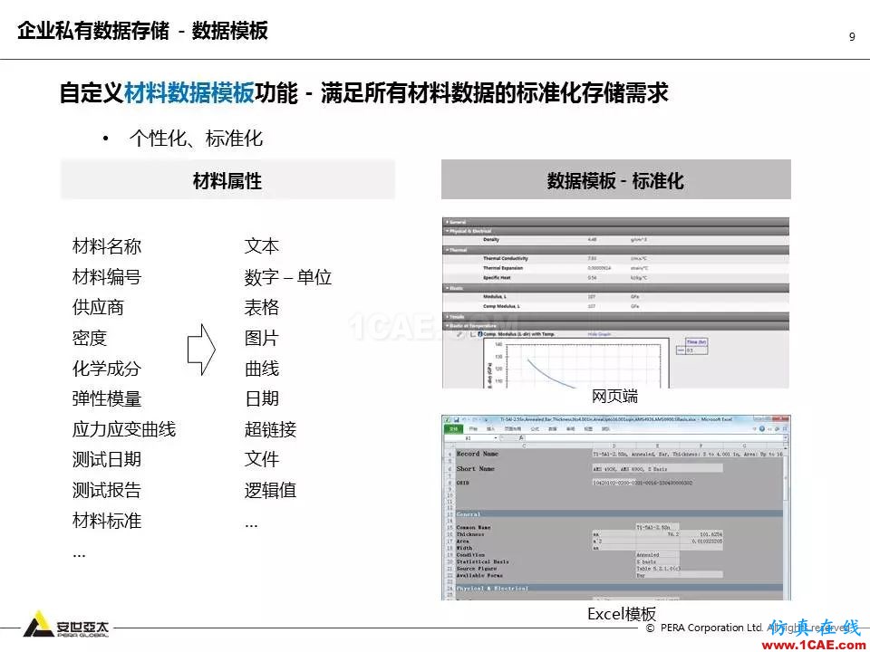
Task: Select the Comp Modulus, L row
Action: (x=615, y=307)
